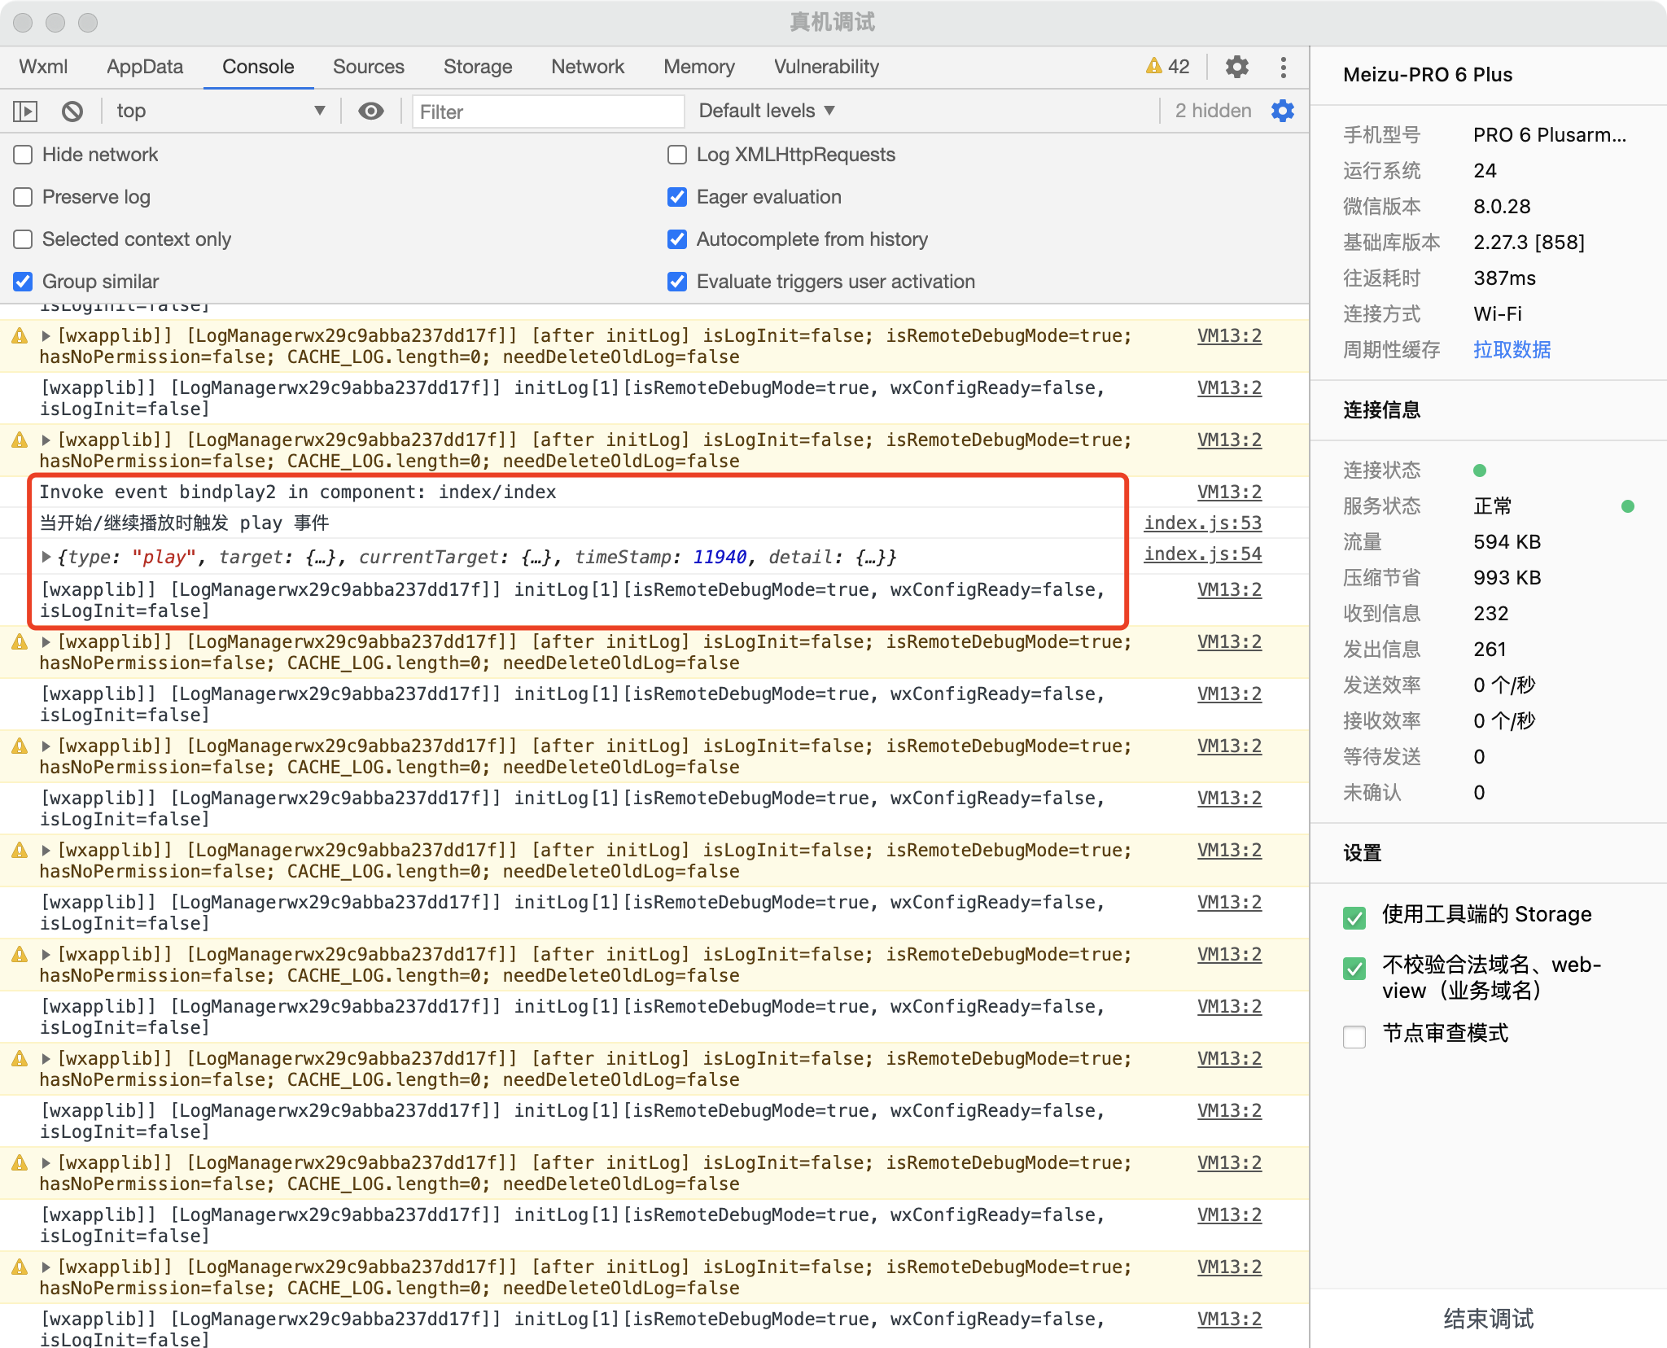Image resolution: width=1667 pixels, height=1348 pixels.
Task: Open DevTools settings gear icon
Action: pyautogui.click(x=1236, y=67)
